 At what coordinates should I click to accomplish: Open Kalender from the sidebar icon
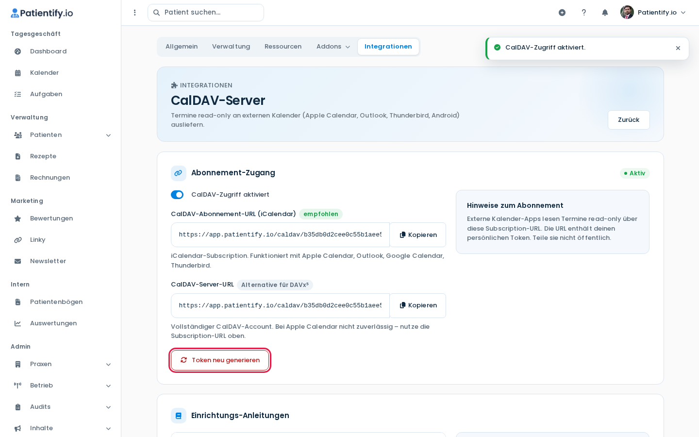tap(18, 73)
